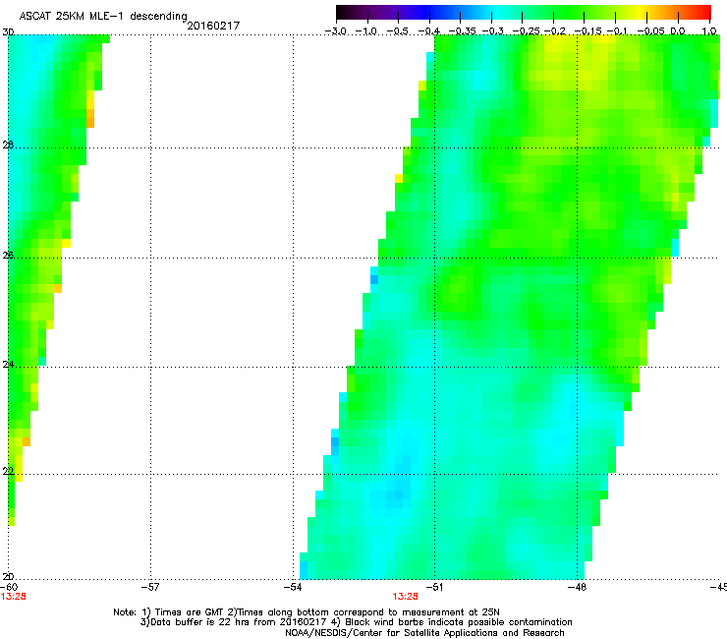Click the latitude label "30"

pyautogui.click(x=8, y=32)
